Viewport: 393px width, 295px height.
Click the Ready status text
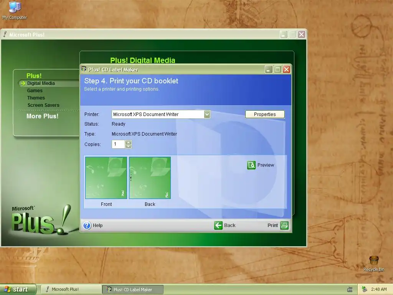[x=118, y=124]
